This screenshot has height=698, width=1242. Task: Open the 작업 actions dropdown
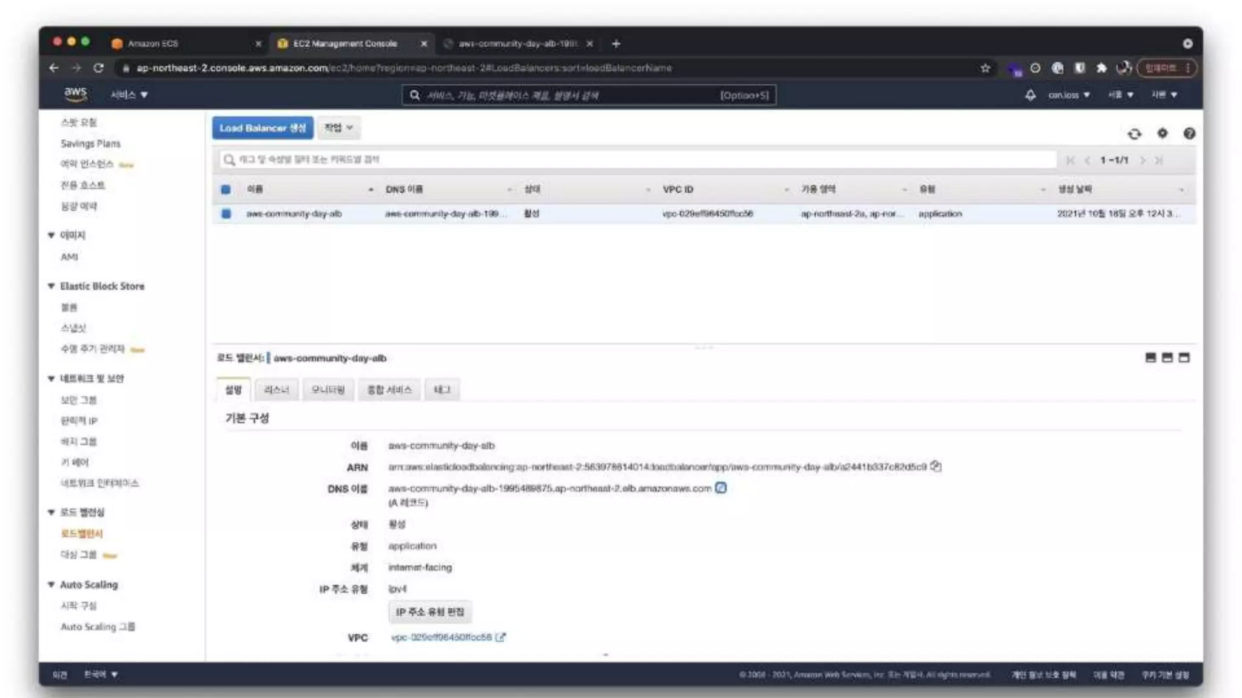pos(338,128)
